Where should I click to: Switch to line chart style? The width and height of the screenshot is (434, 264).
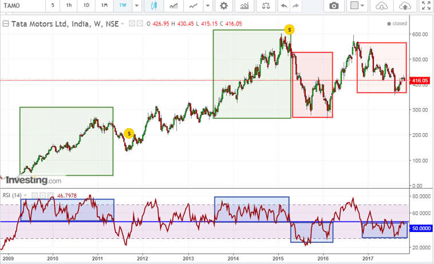coord(193,6)
